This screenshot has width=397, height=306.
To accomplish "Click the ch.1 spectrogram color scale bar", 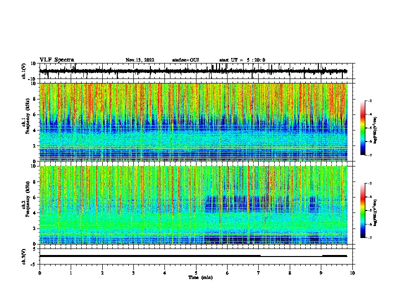I will [x=362, y=128].
